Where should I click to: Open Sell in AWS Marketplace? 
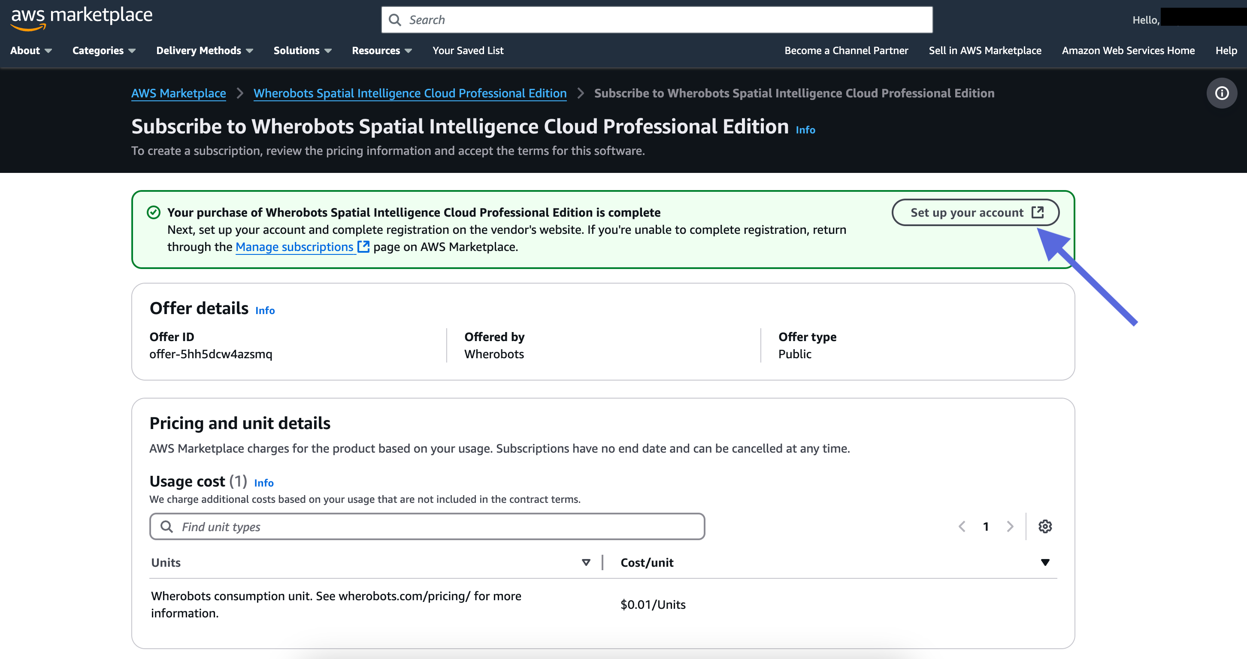click(x=985, y=50)
